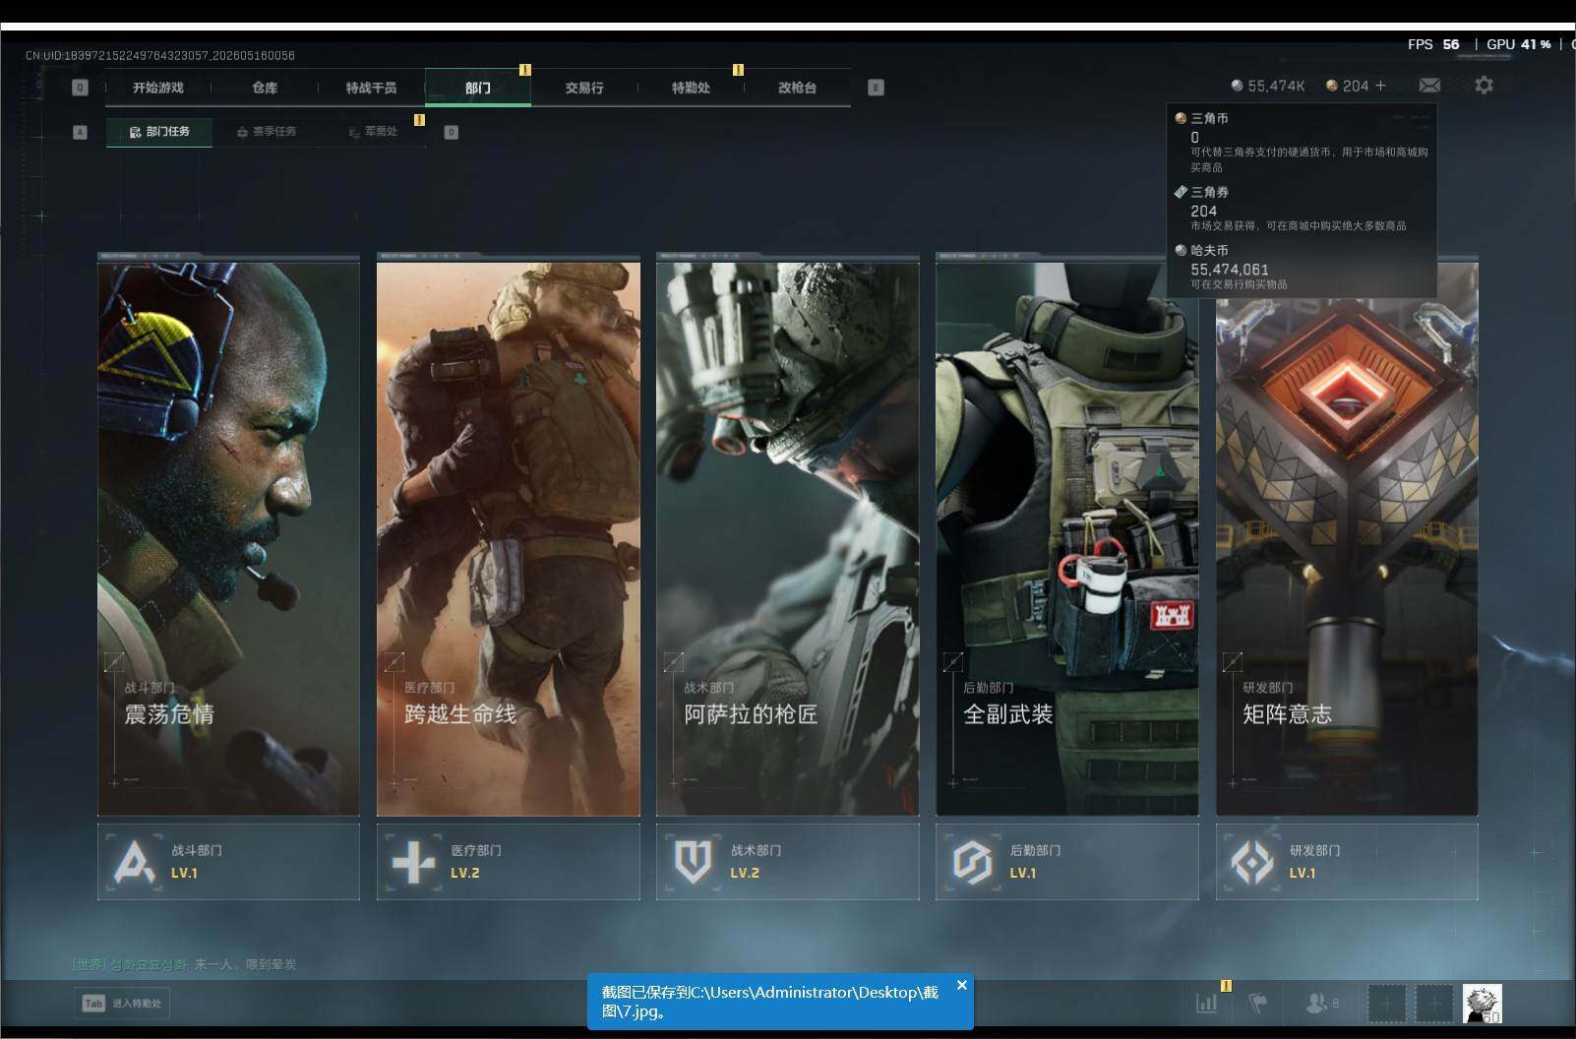Click the 55,474K currency amount
Image resolution: width=1576 pixels, height=1039 pixels.
[1276, 86]
